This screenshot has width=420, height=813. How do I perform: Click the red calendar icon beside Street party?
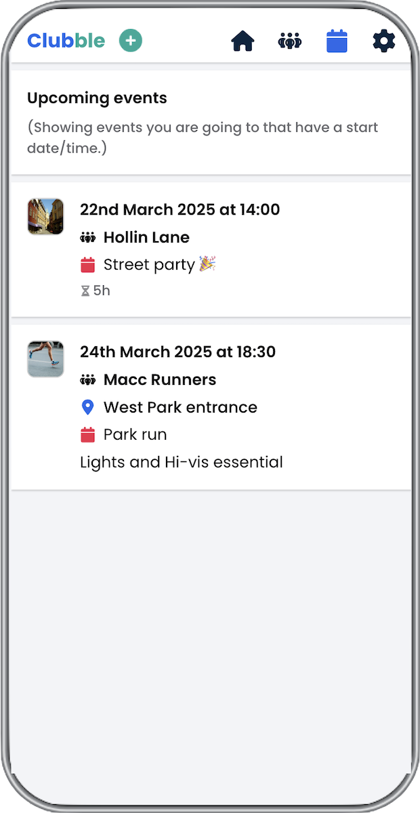87,265
